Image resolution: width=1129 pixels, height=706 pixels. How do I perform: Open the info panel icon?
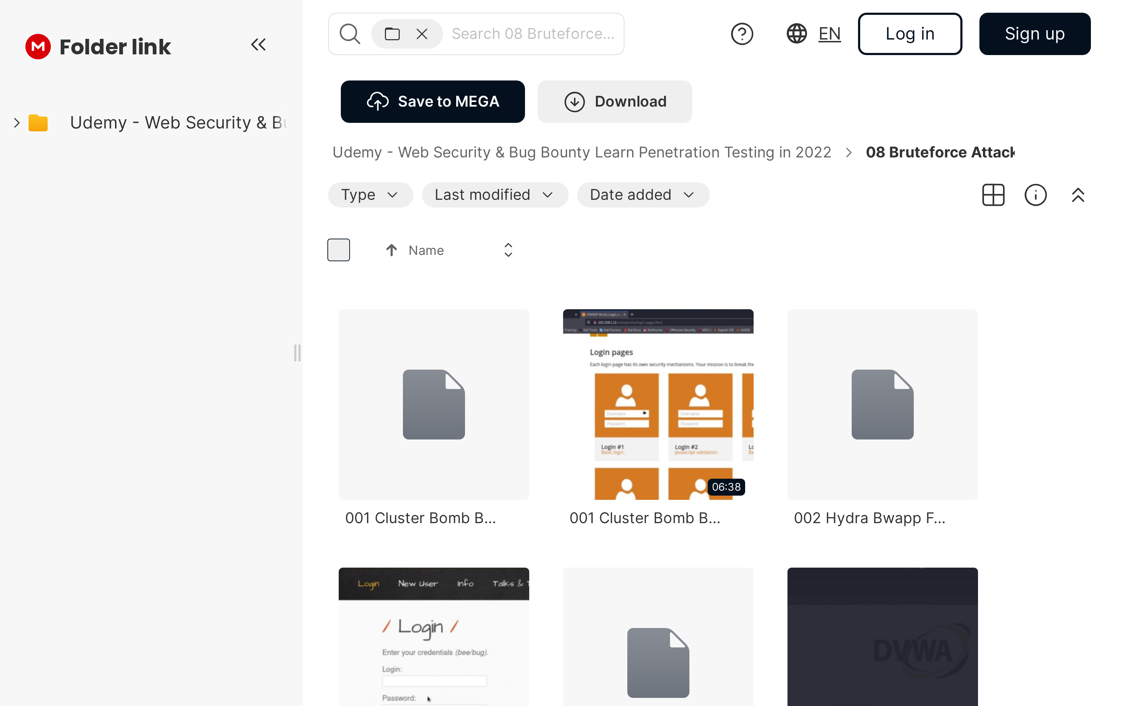coord(1036,195)
